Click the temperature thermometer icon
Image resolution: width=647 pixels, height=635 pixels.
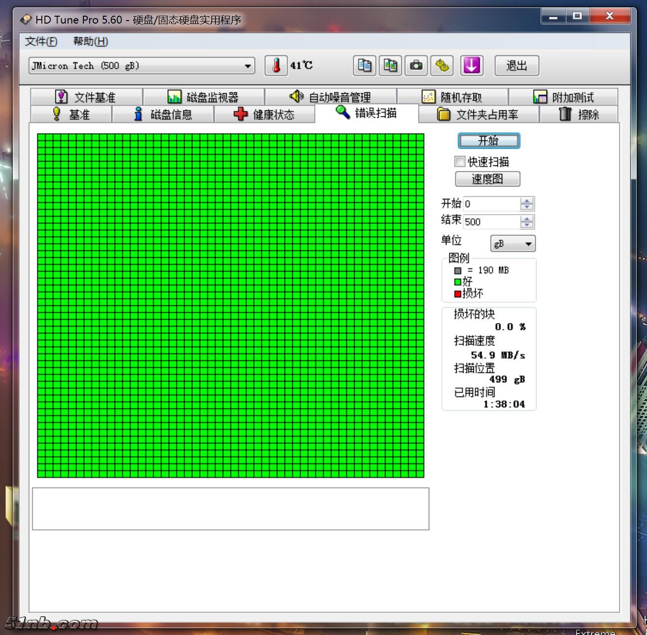[x=276, y=66]
